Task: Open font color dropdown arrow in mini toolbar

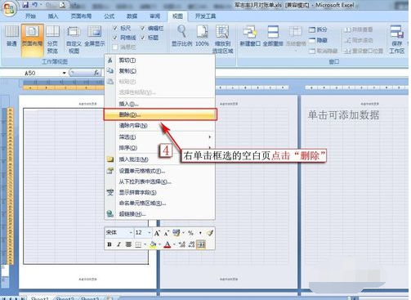Action: coord(174,244)
